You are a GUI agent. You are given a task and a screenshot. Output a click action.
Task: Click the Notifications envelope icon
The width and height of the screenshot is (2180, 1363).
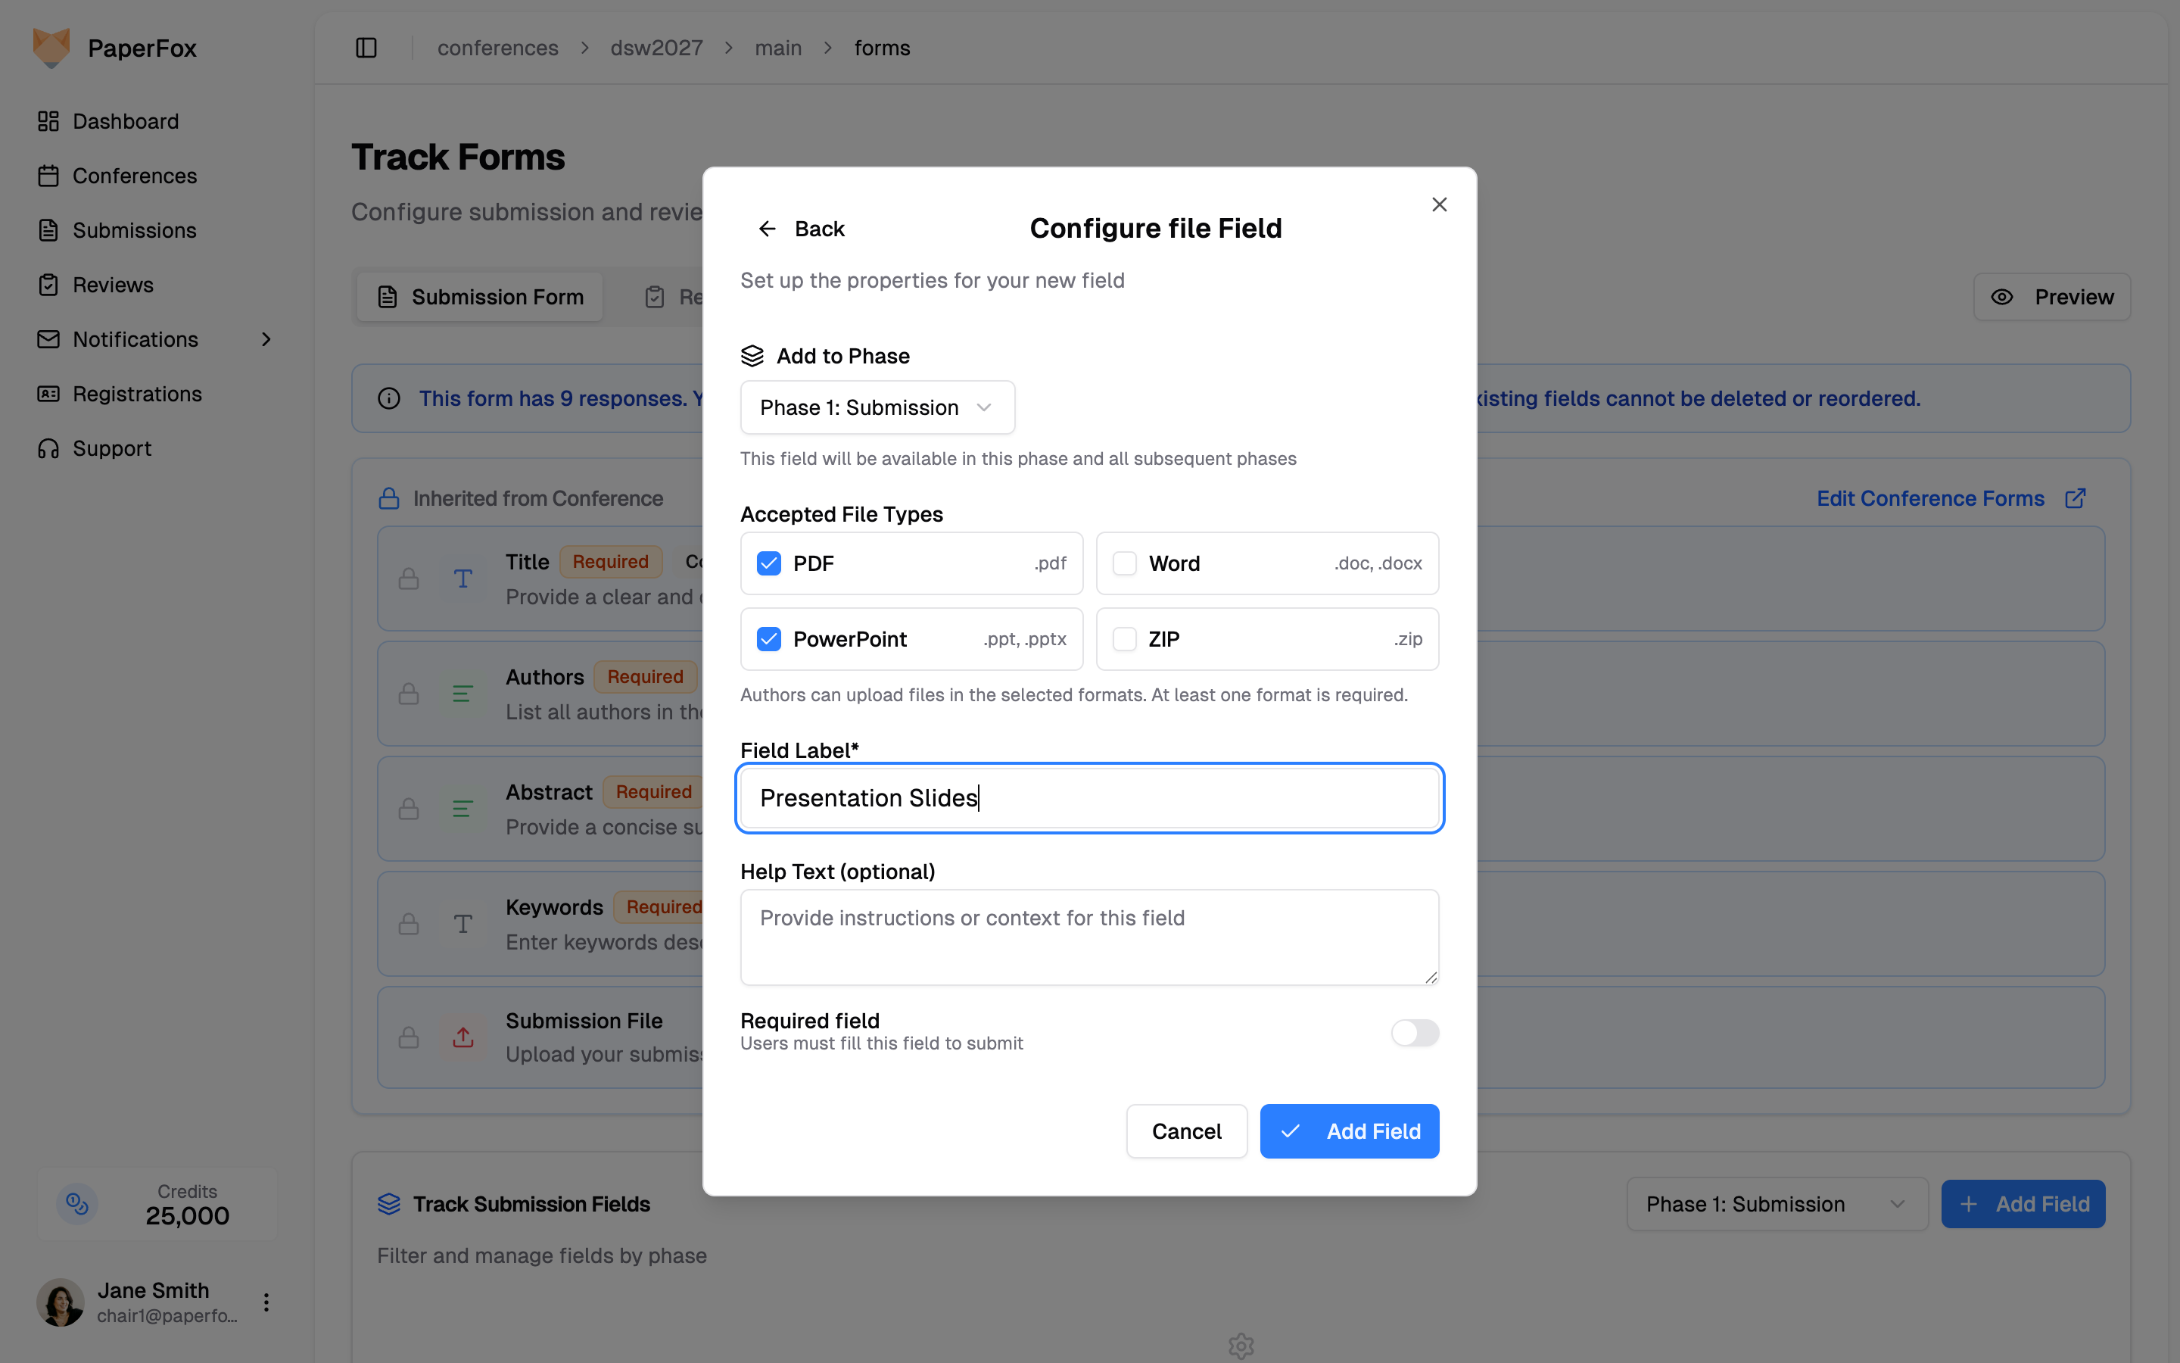point(48,339)
